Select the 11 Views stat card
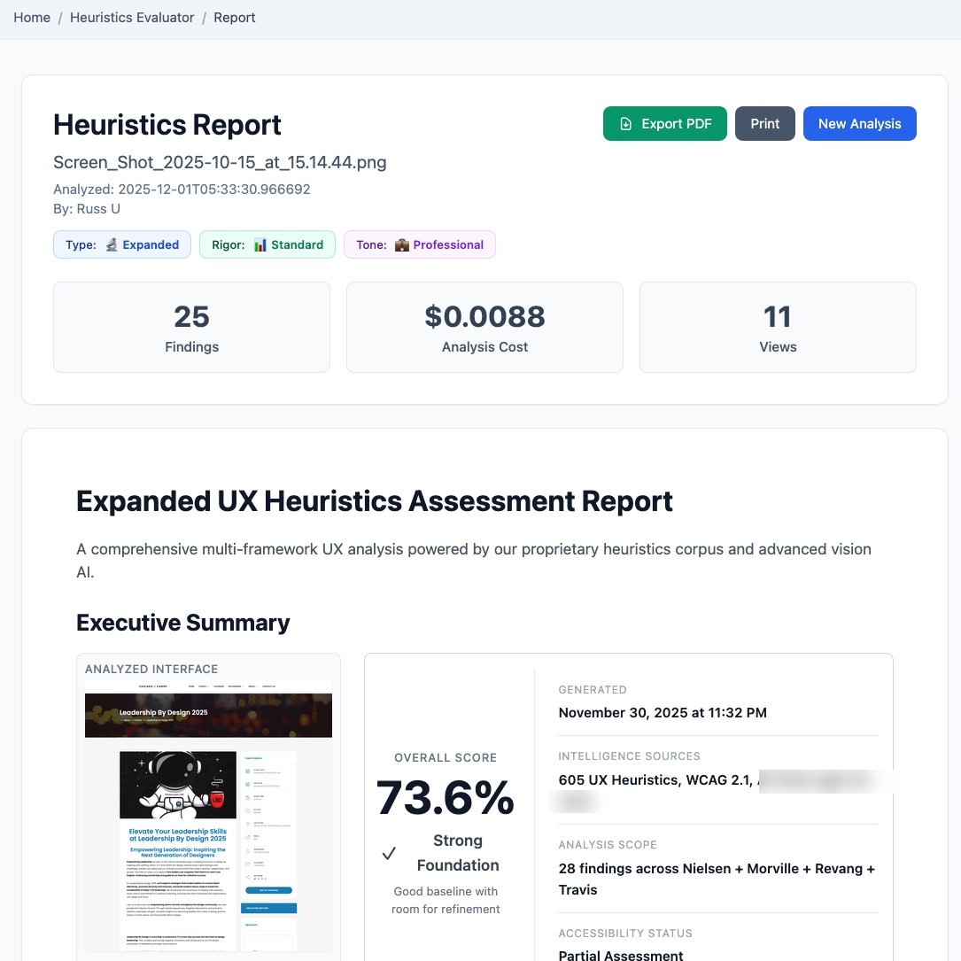This screenshot has height=961, width=961. 778,328
